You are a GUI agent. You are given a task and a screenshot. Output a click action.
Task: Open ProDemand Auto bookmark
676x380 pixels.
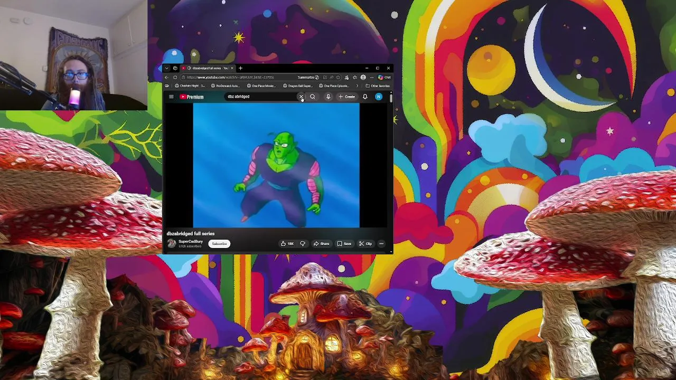[x=226, y=85]
